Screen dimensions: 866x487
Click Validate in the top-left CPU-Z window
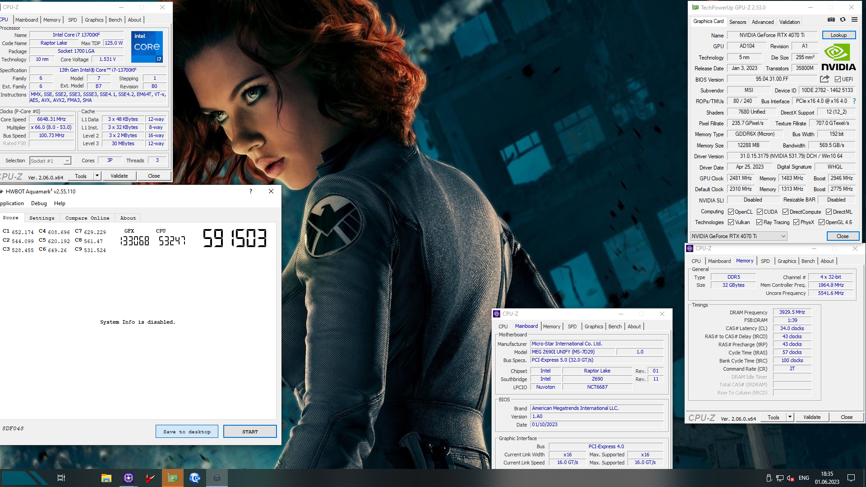click(119, 176)
